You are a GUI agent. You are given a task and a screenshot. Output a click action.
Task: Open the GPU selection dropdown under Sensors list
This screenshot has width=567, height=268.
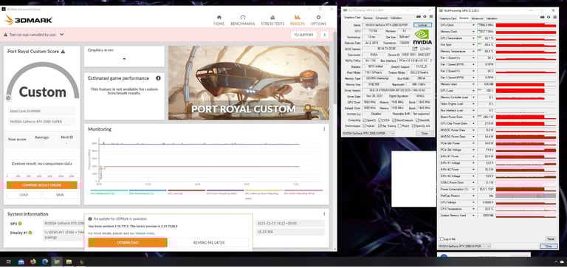464,247
